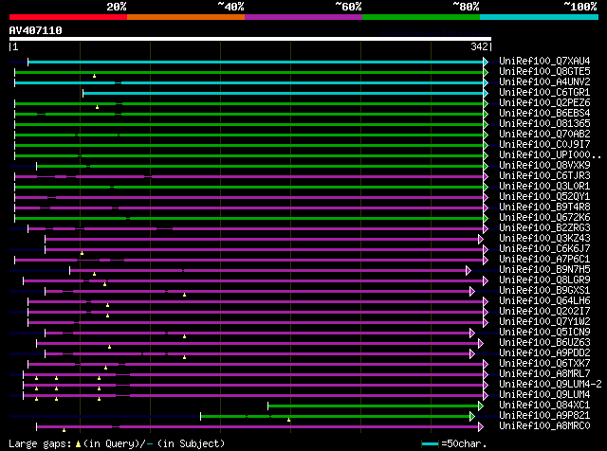Click the UniRef100_C6TGR1 subject label
Viewport: 607px width, 451px height.
tap(544, 93)
